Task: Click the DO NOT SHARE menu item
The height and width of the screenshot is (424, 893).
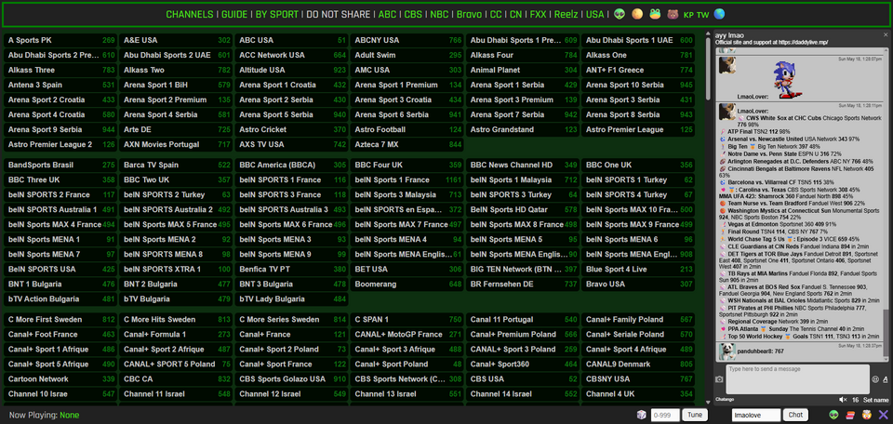Action: (339, 14)
